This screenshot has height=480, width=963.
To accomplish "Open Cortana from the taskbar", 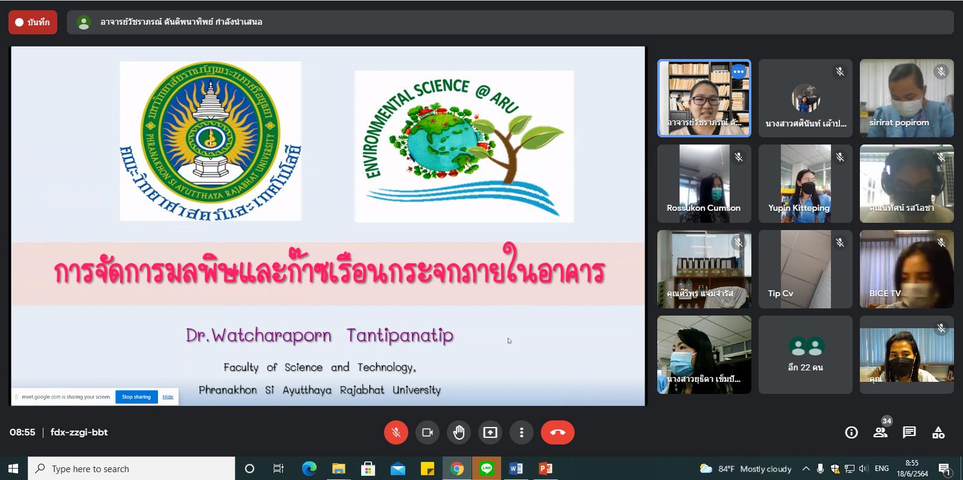I will 250,469.
